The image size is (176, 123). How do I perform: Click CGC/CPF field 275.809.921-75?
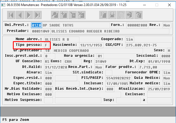click(148, 45)
